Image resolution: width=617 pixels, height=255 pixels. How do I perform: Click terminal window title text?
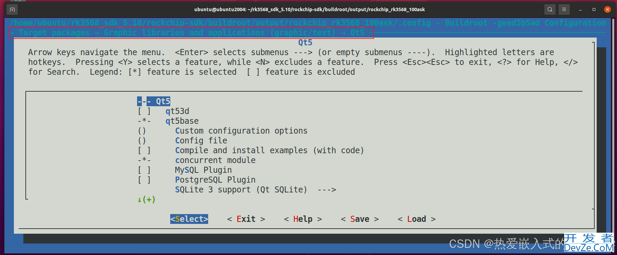coord(309,9)
